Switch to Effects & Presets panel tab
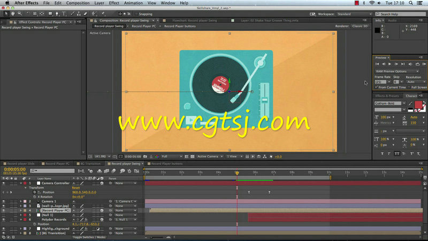The width and height of the screenshot is (428, 241). (x=387, y=96)
